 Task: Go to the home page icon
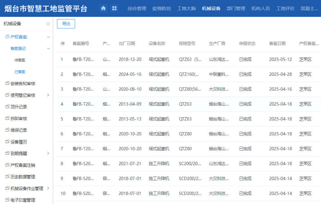(103, 8)
